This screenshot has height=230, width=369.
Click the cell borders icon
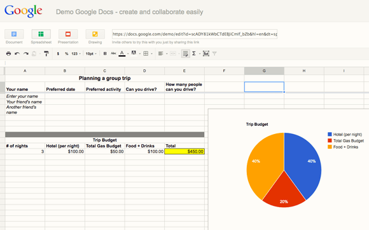[x=146, y=53]
